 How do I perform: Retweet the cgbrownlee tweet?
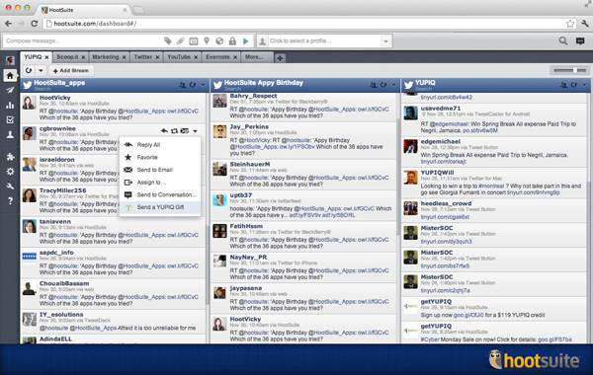point(174,130)
